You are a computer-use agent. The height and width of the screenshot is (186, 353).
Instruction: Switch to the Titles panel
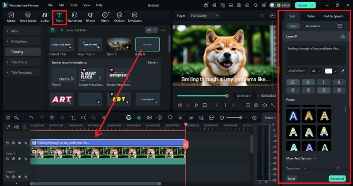tap(59, 17)
